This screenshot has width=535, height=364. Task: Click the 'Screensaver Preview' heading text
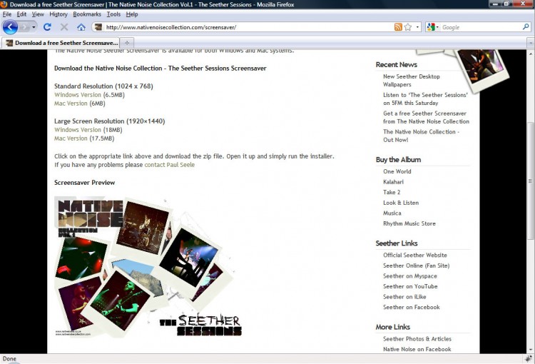click(85, 183)
